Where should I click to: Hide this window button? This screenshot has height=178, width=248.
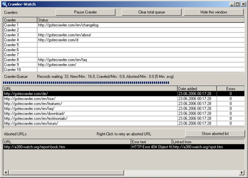point(214,12)
